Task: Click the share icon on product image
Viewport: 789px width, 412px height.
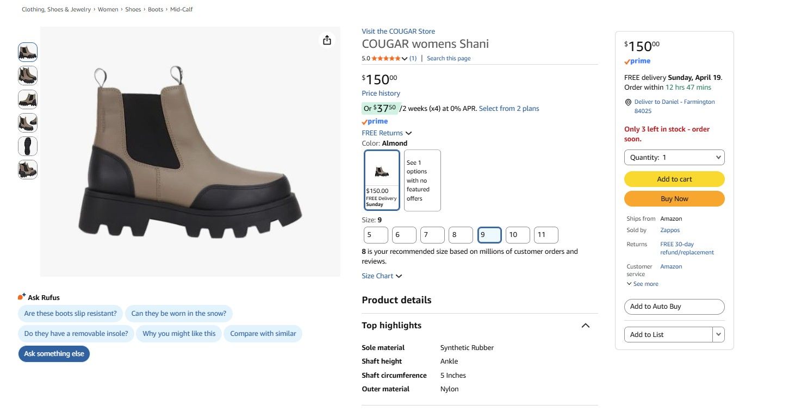Action: (x=327, y=40)
